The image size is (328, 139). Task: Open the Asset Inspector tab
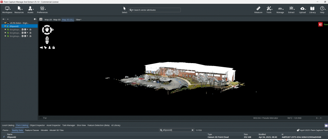54,125
